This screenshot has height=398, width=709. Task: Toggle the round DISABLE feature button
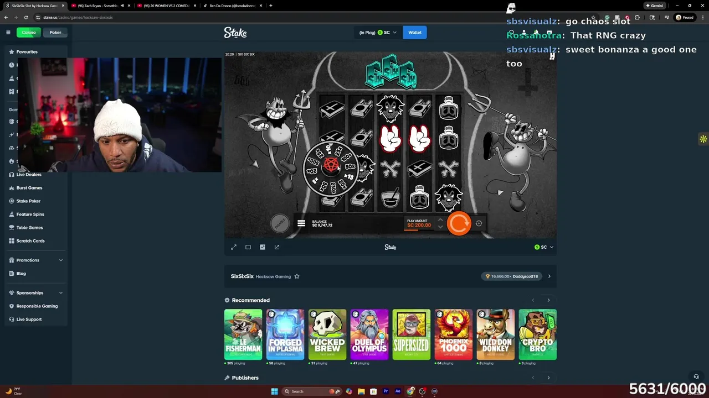(x=280, y=223)
